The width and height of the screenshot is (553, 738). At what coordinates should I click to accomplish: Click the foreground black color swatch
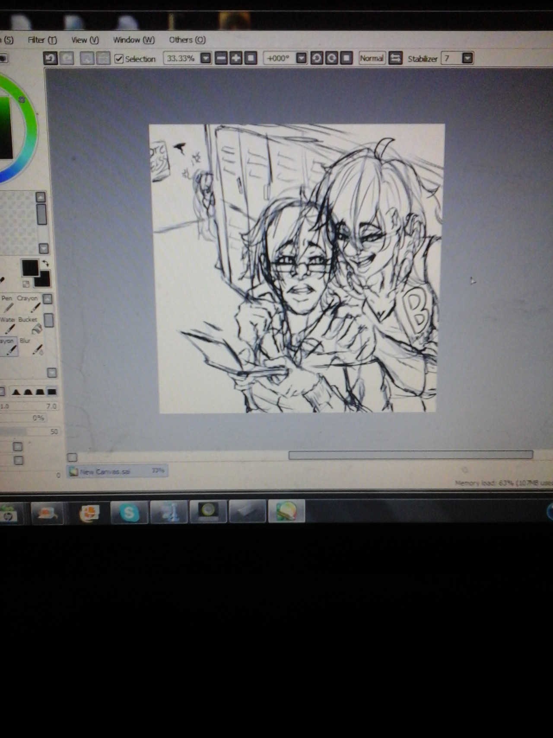click(x=30, y=268)
